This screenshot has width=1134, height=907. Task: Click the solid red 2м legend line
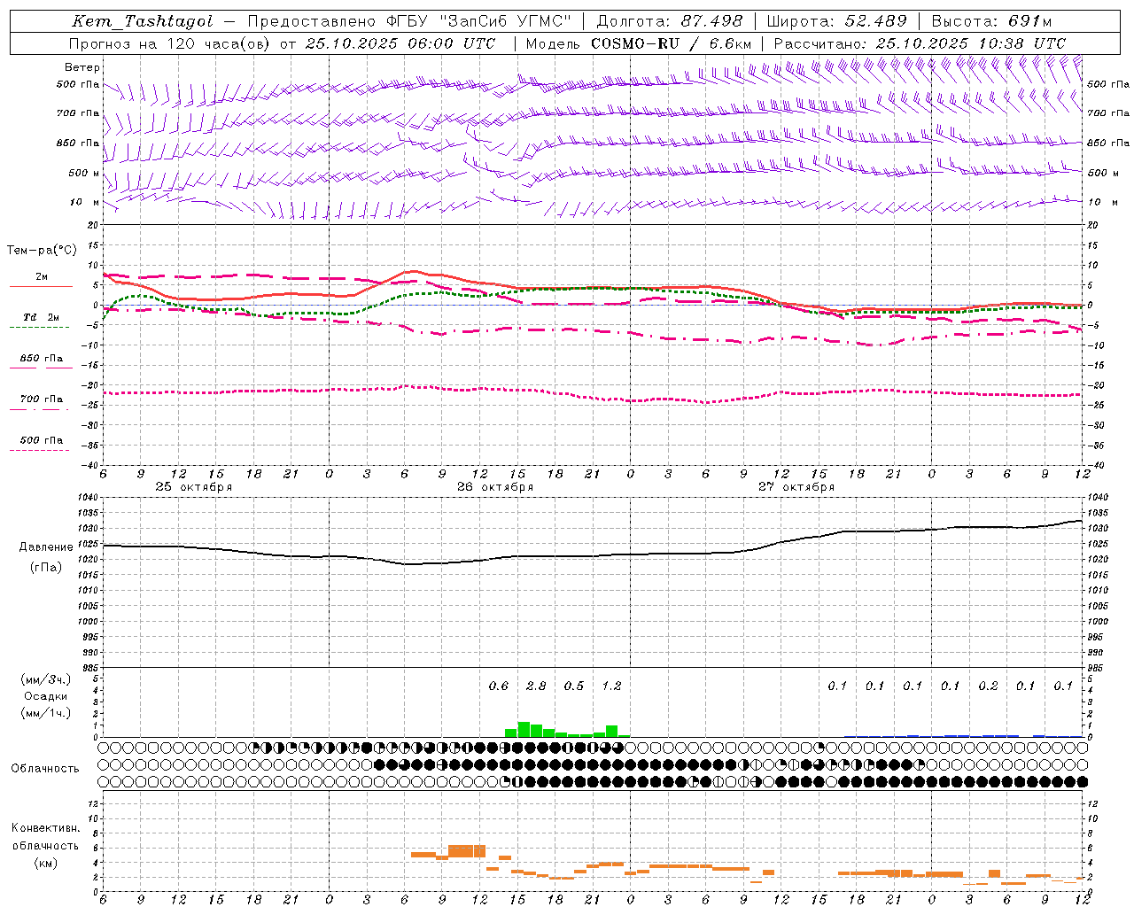[41, 286]
